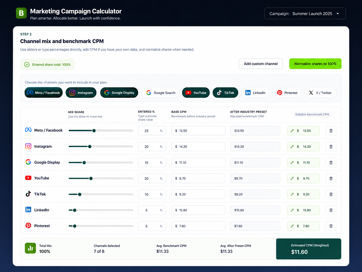The image size is (362, 272).
Task: Delete the LinkedIn row
Action: tap(331, 210)
